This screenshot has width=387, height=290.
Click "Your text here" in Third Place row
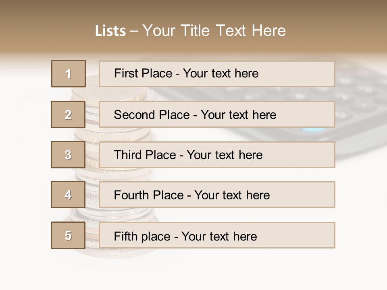225,155
